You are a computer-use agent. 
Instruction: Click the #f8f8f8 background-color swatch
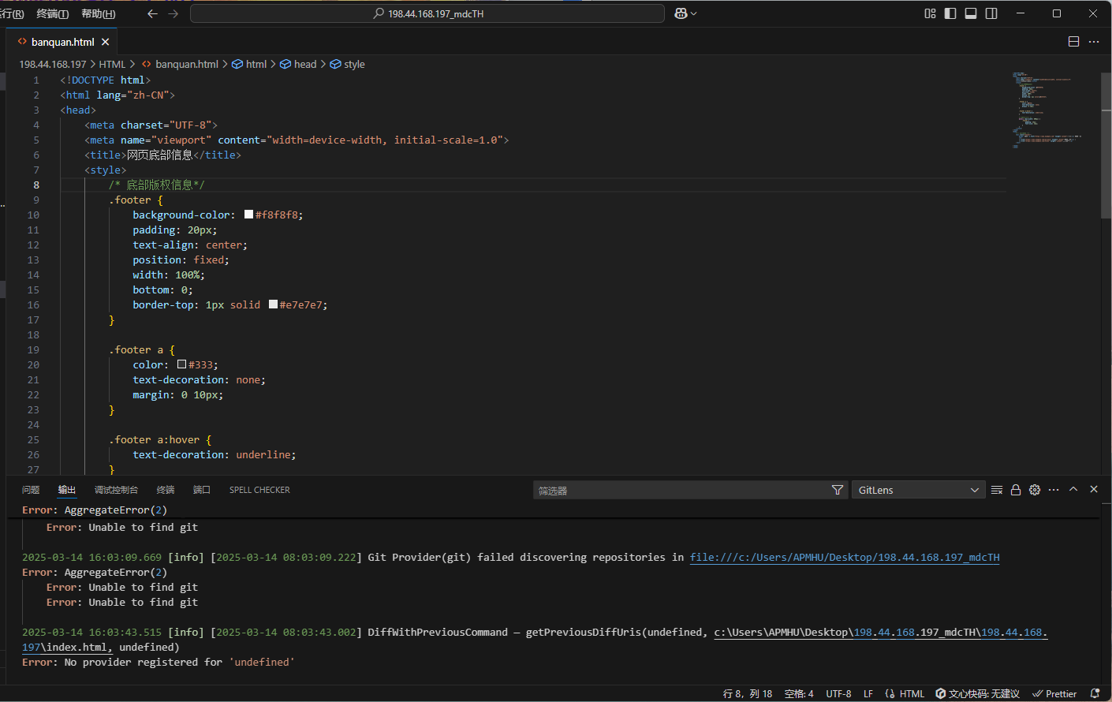click(x=249, y=215)
